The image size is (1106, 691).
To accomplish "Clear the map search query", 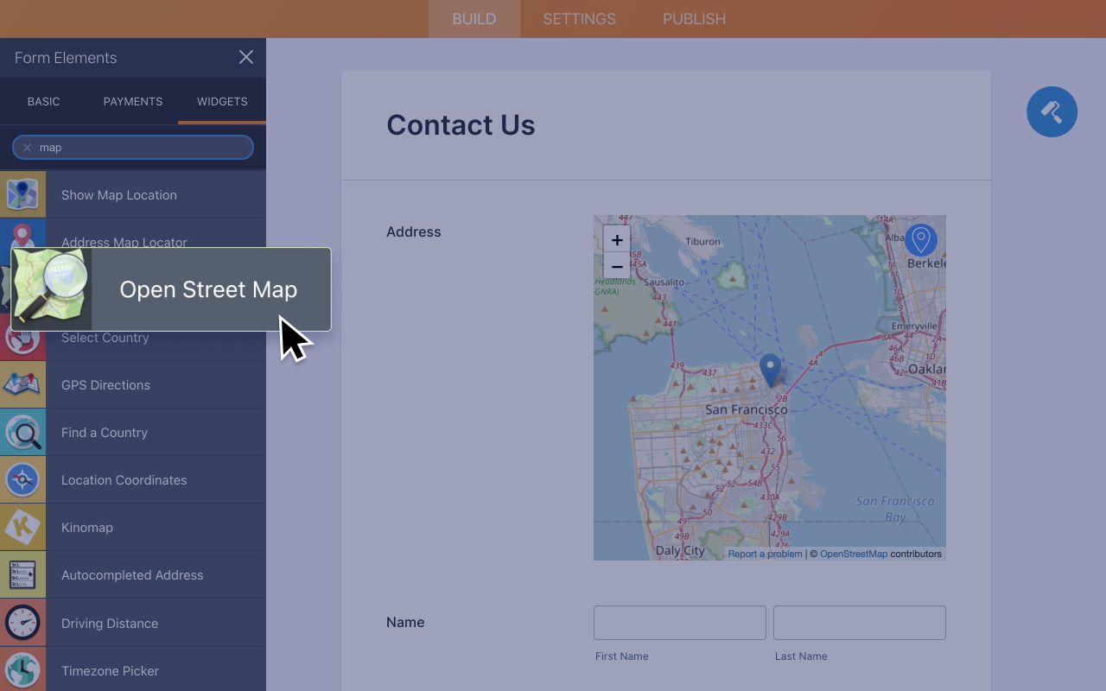I will [x=27, y=147].
